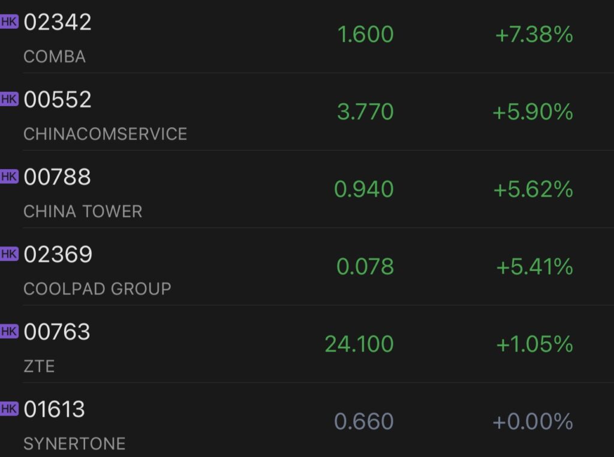Click the HK market badge next to 02342
The width and height of the screenshot is (614, 457).
point(10,20)
